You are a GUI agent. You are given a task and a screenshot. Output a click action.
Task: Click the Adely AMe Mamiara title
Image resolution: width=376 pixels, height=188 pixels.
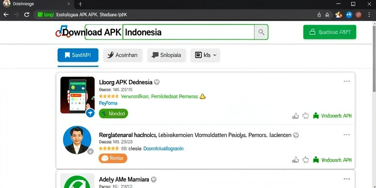[124, 179]
